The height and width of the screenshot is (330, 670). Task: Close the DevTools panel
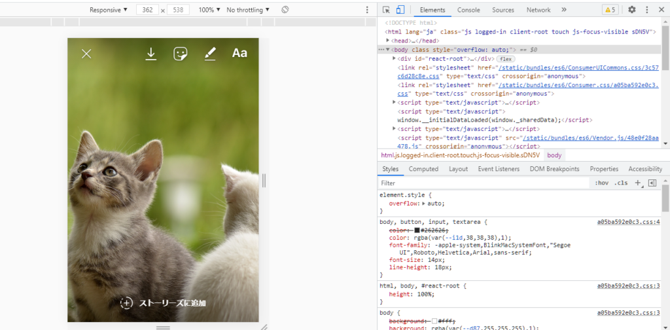[661, 9]
